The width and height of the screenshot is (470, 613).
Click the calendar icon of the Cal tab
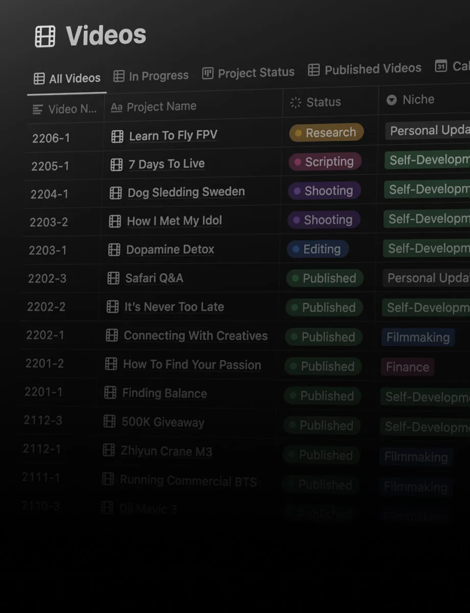[x=441, y=66]
